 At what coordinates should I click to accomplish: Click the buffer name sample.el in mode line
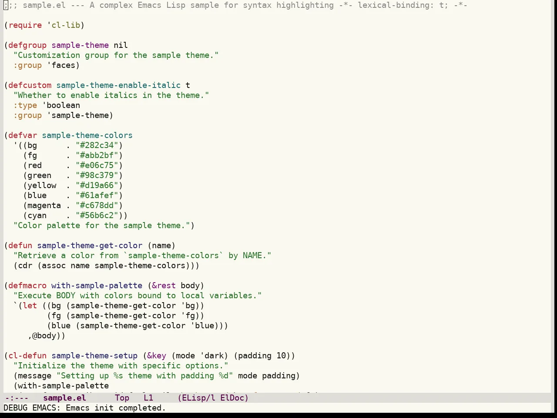pos(64,398)
